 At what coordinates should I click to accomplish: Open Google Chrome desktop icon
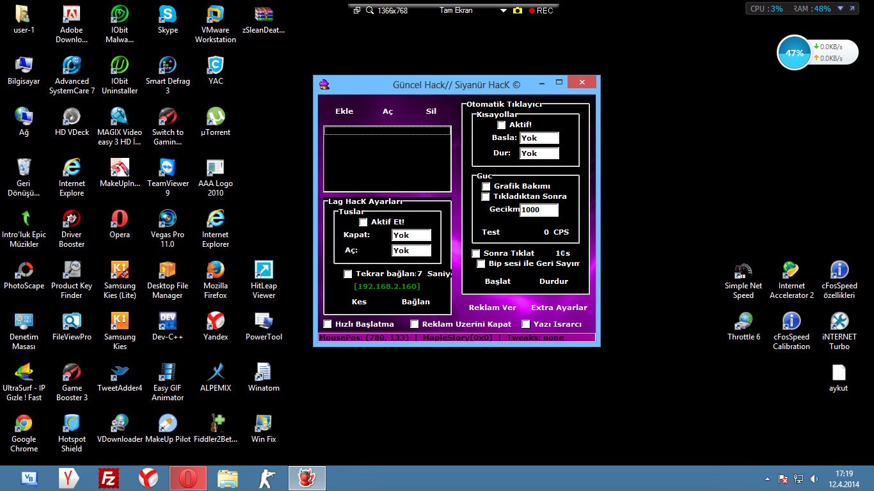tap(24, 433)
